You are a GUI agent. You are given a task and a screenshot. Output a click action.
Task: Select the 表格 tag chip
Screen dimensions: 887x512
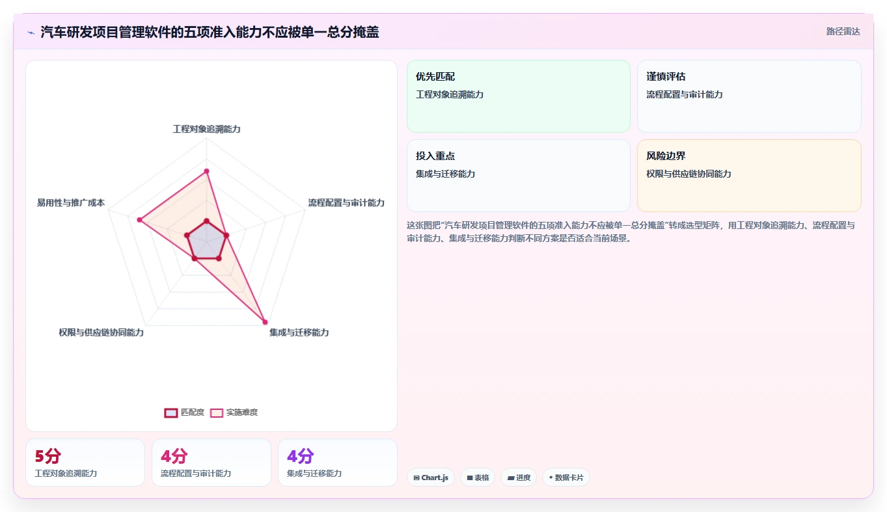[x=478, y=478]
